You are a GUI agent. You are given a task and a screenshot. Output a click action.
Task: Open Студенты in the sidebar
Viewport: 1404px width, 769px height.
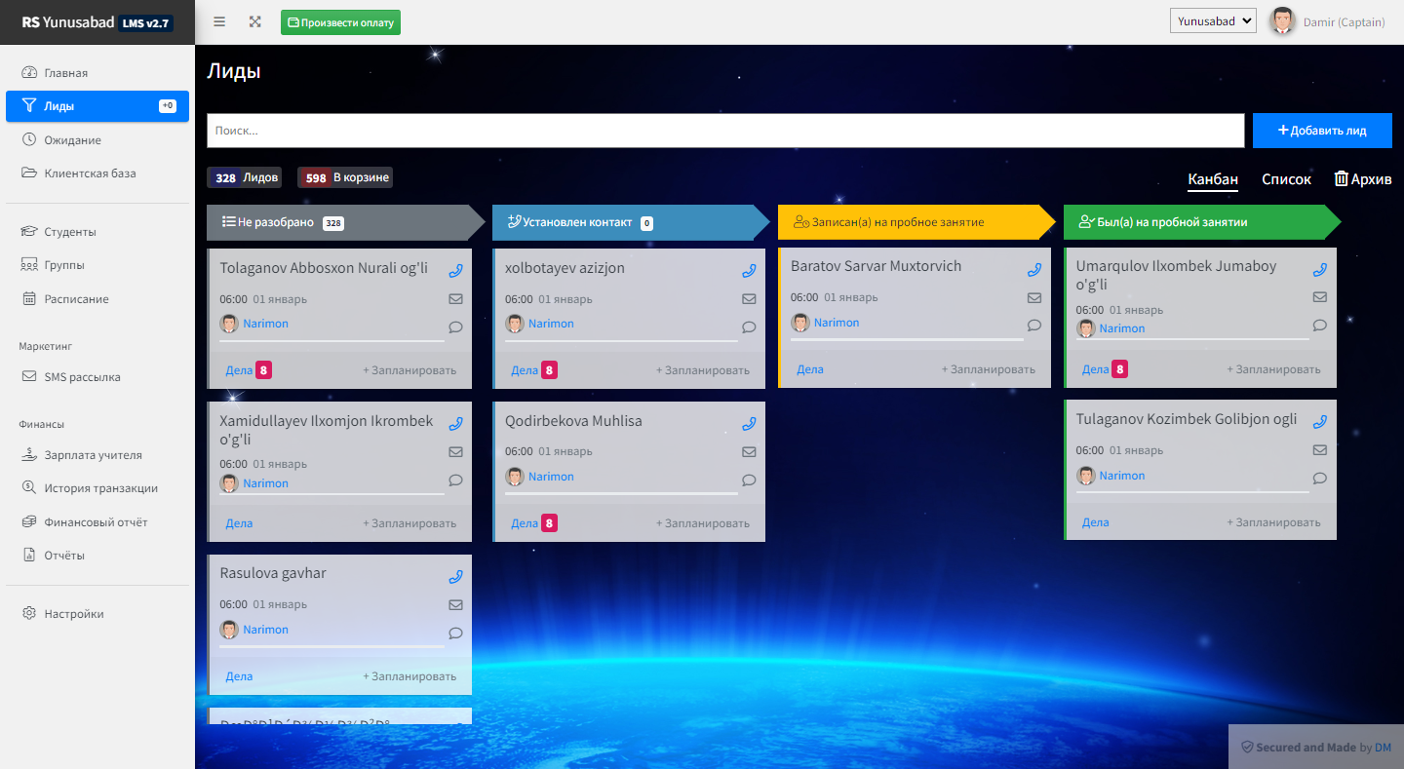click(70, 232)
